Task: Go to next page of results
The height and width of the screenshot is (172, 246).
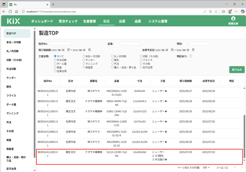Action: 242,168
